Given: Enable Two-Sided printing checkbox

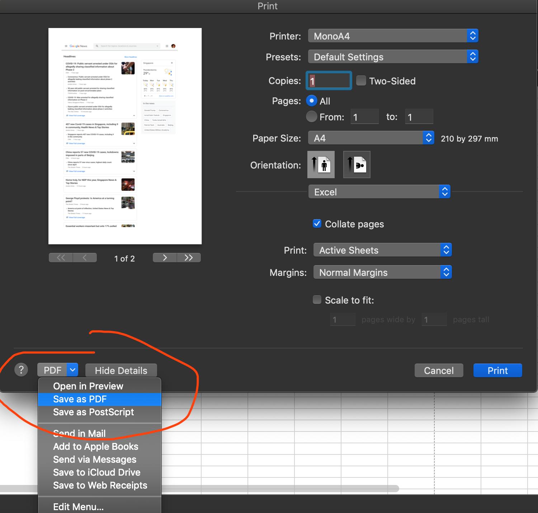Looking at the screenshot, I should 361,81.
